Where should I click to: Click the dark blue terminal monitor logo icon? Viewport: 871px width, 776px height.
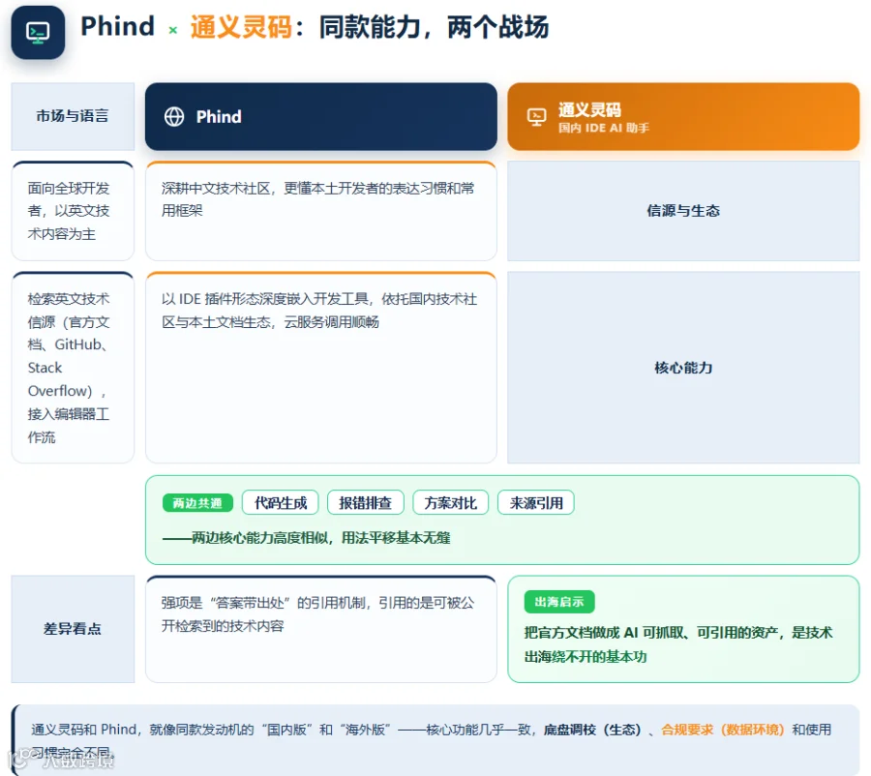[x=38, y=33]
